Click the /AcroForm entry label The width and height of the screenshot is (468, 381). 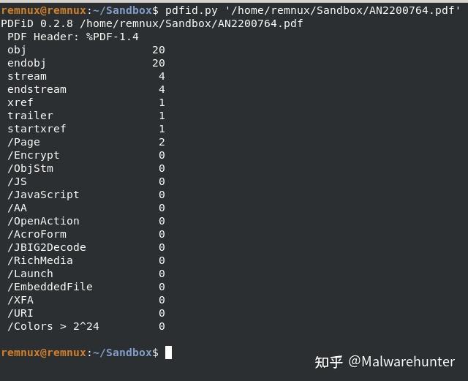(37, 234)
